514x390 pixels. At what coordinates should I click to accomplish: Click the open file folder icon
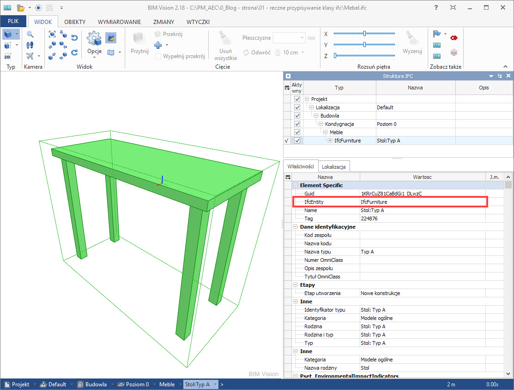(21, 8)
